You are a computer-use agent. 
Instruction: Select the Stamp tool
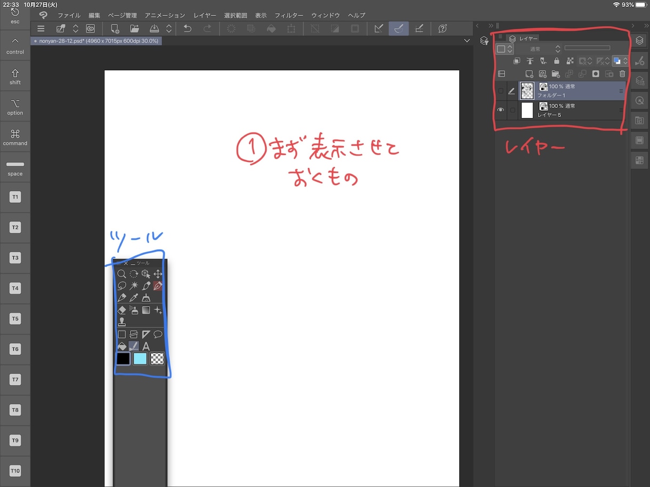[122, 321]
